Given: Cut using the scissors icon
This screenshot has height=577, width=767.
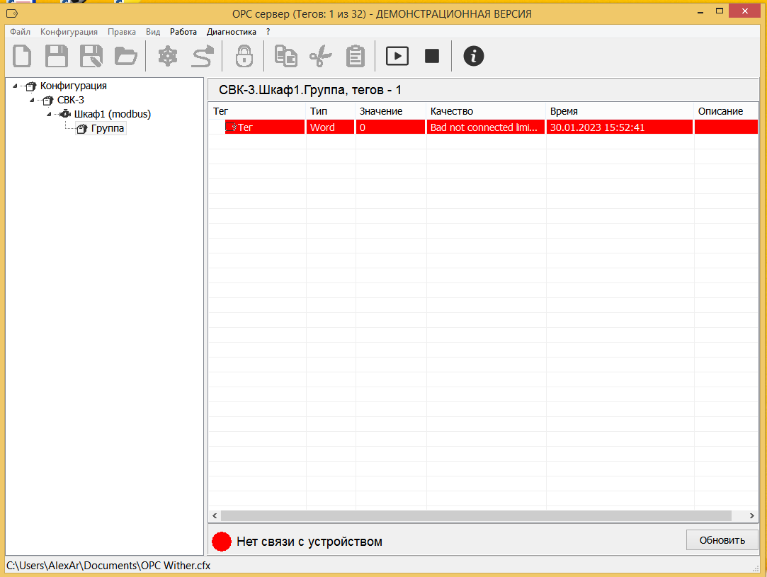Looking at the screenshot, I should (321, 56).
